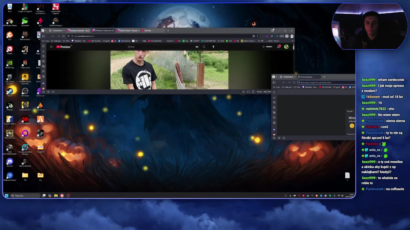Switch to the UFOludek w labiryncie tab

tap(103, 31)
